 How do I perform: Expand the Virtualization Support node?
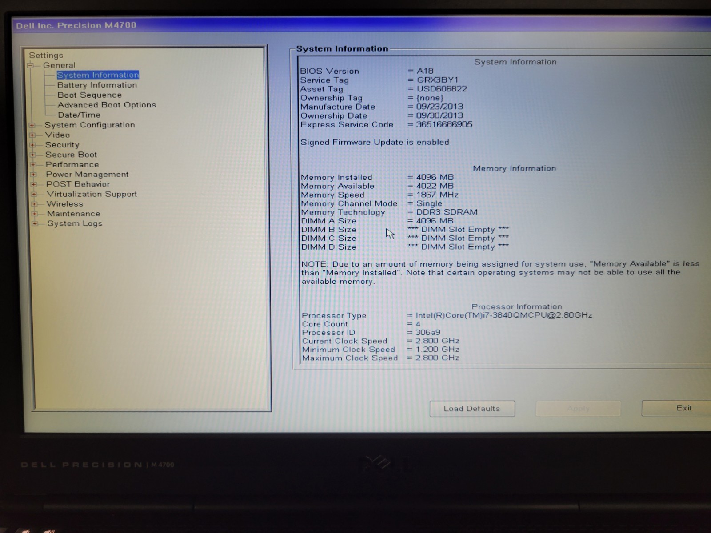coord(34,194)
